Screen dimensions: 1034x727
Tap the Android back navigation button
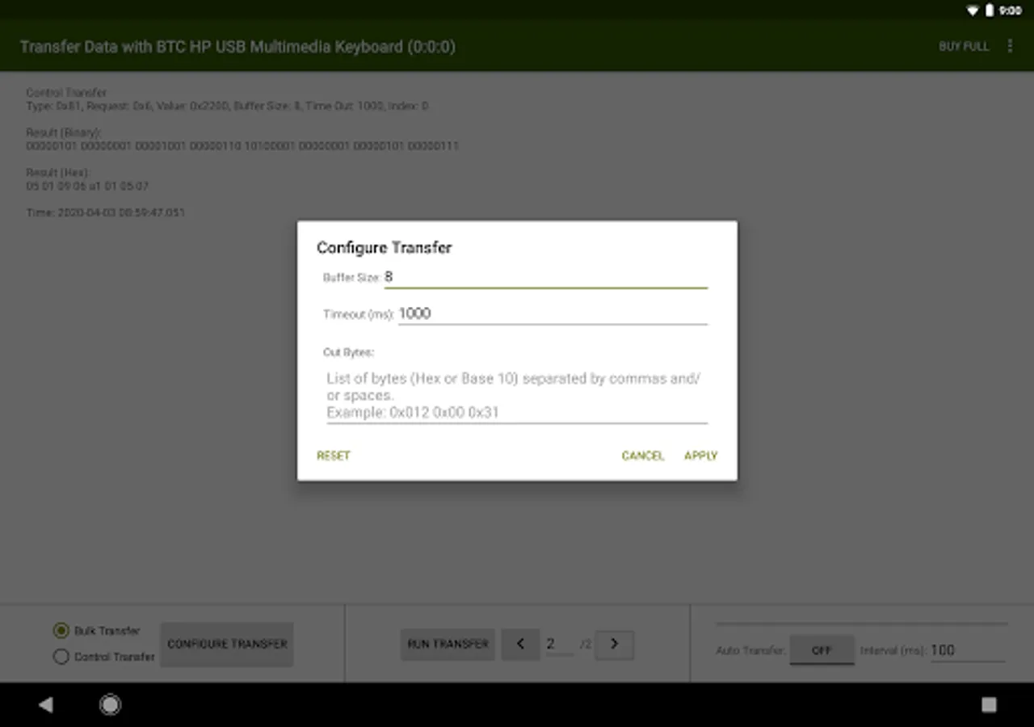point(46,705)
